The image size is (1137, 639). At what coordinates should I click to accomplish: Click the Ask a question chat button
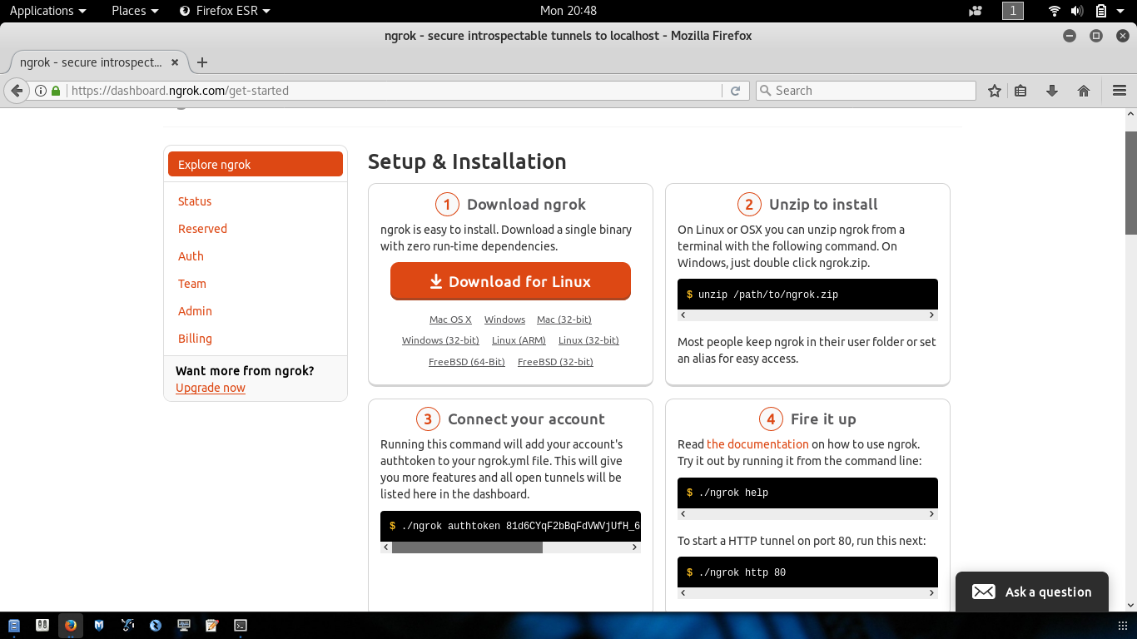(1032, 592)
